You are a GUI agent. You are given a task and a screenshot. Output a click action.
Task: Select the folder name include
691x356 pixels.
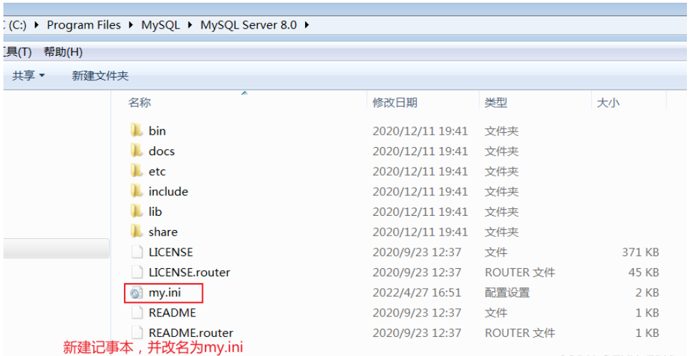coord(168,191)
